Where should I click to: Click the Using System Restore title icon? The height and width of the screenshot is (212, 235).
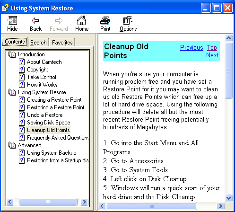coord(5,8)
